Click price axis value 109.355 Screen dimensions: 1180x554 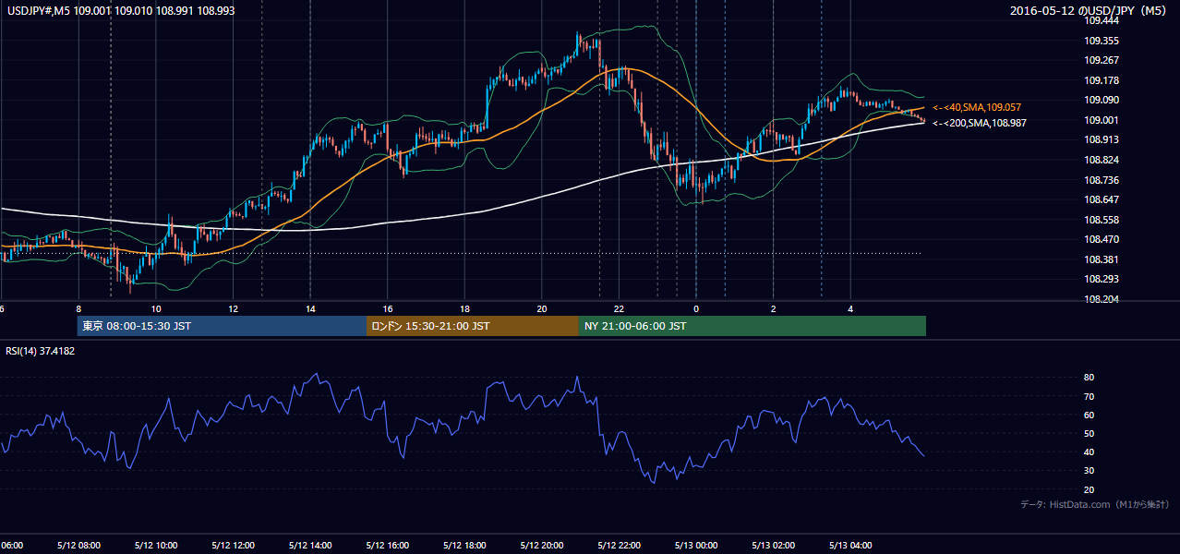[x=1102, y=41]
